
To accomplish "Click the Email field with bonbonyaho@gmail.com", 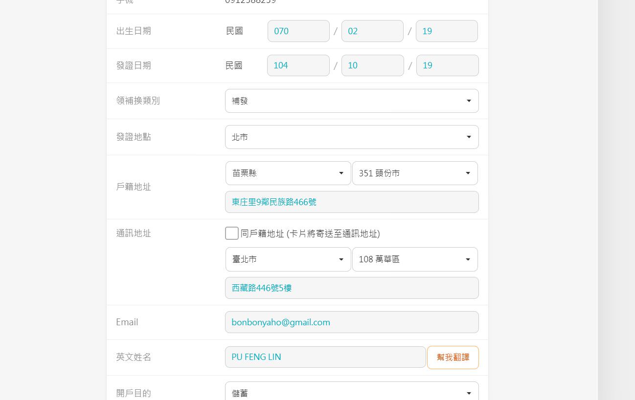I will 351,322.
